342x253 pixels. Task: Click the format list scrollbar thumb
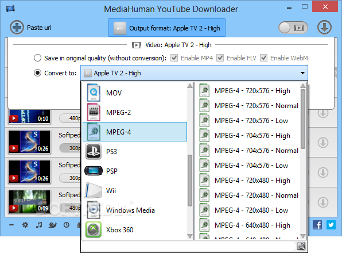(190, 181)
